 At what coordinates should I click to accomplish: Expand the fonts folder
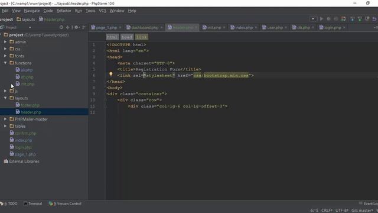click(5, 56)
